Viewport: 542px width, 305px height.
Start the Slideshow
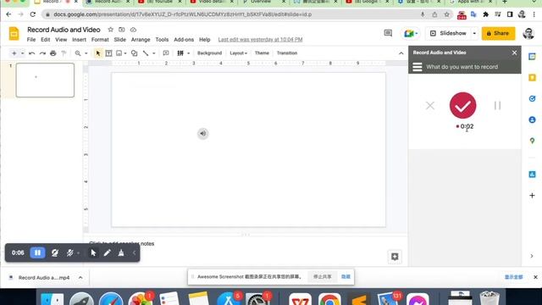pos(448,34)
